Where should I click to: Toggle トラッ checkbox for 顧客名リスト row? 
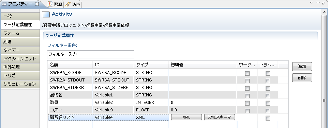tap(268, 118)
